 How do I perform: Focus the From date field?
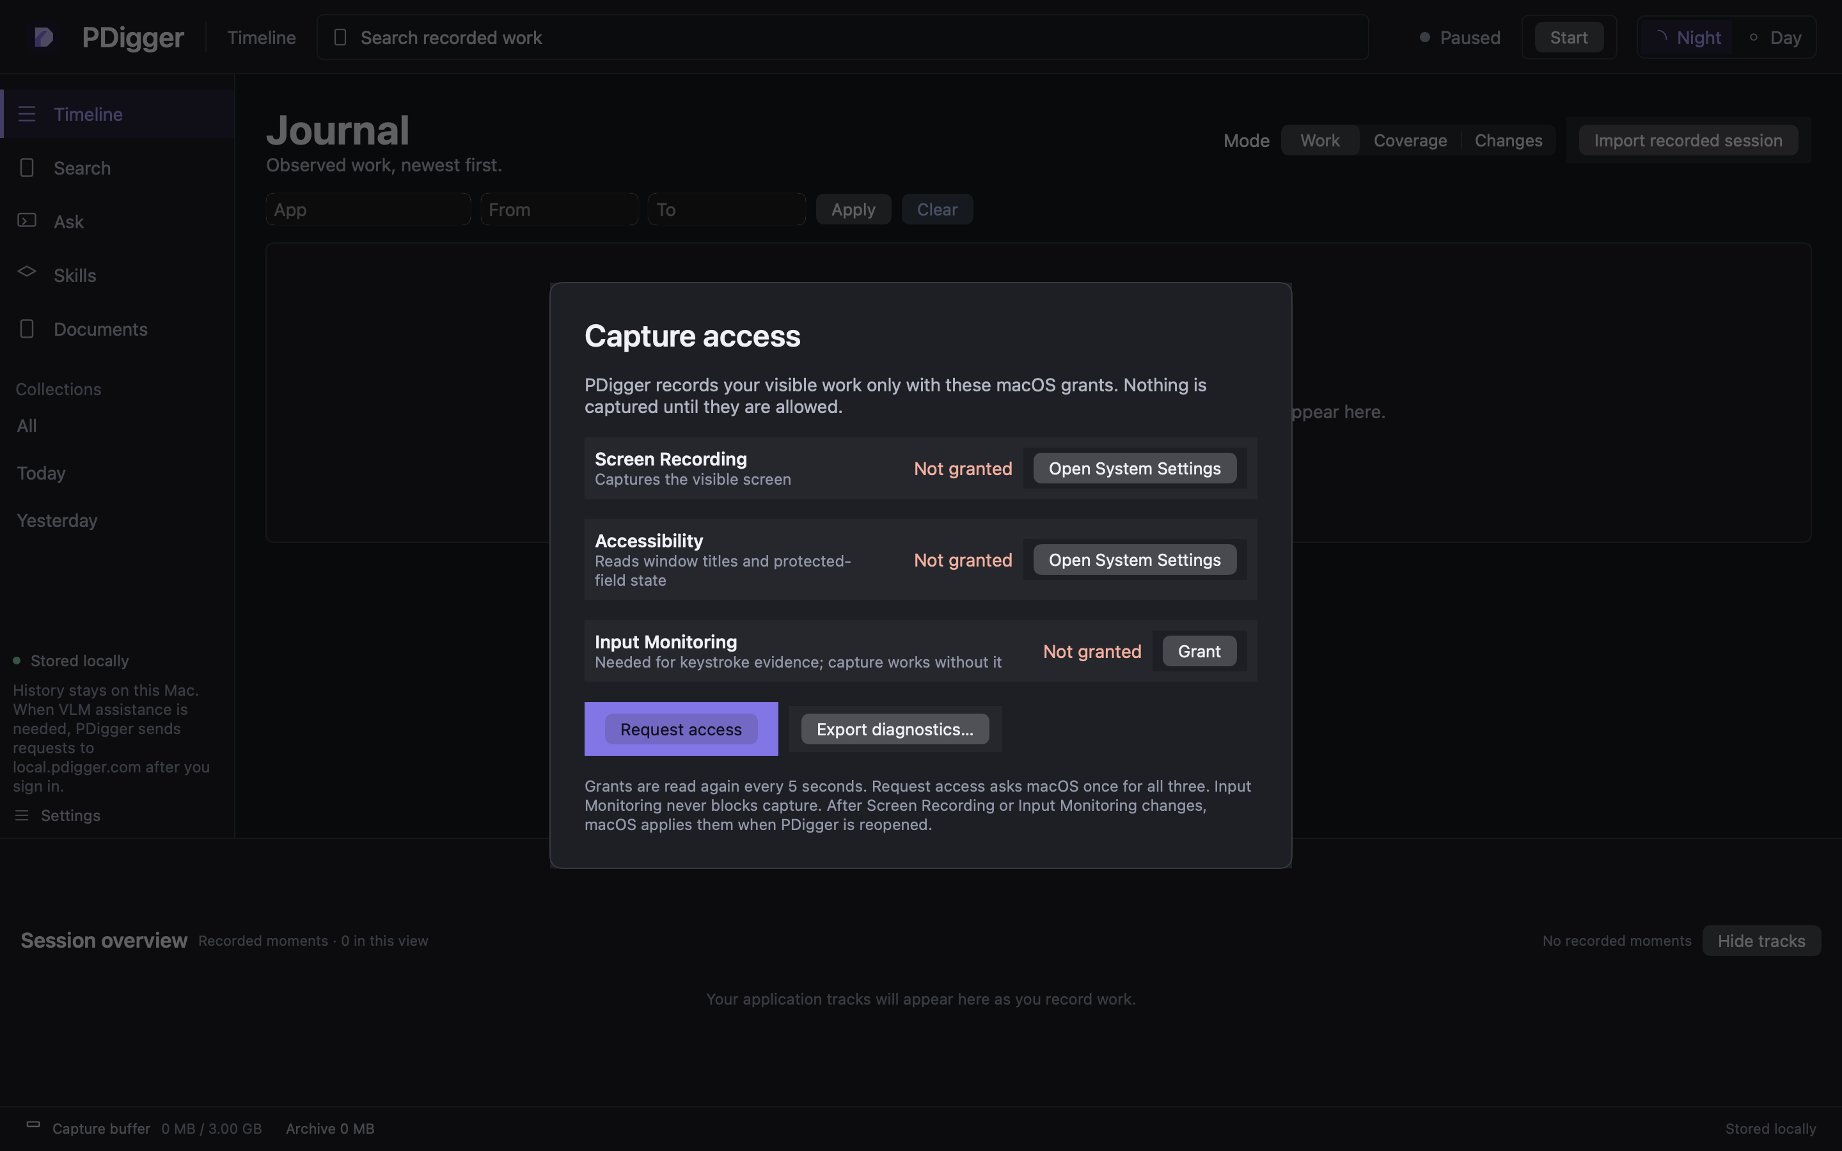pos(560,209)
